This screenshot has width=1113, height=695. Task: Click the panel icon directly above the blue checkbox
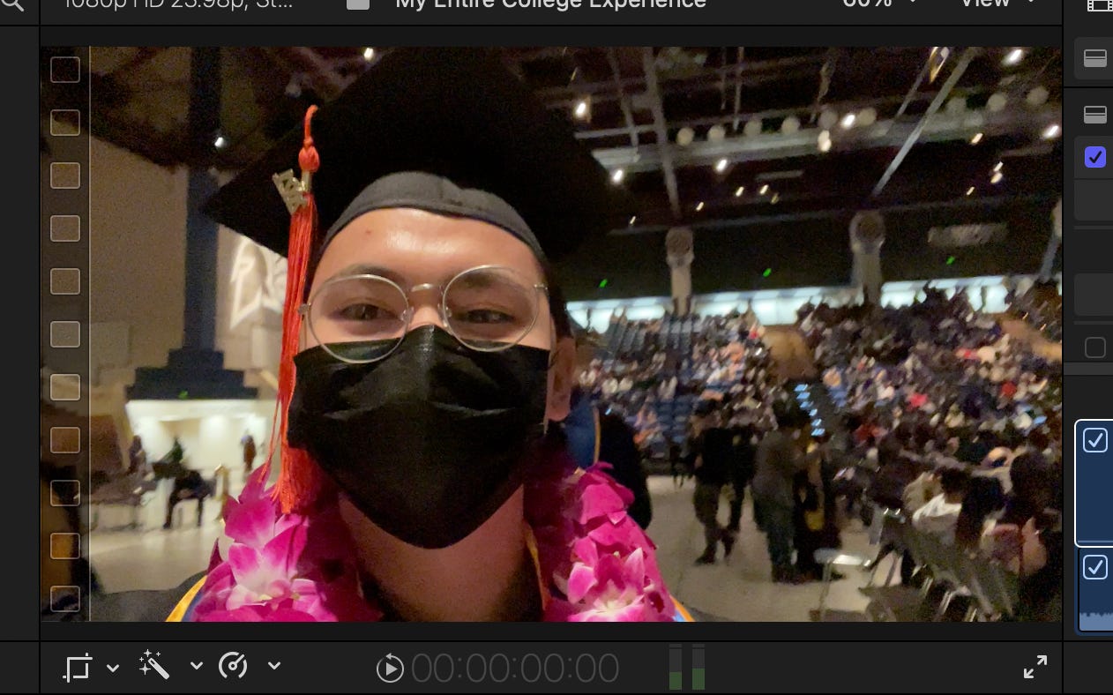coord(1095,115)
